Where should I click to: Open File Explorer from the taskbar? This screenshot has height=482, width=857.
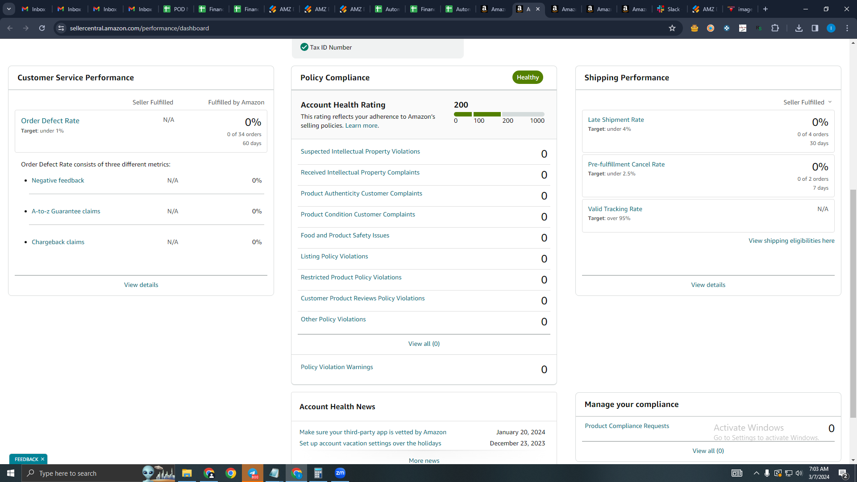point(187,473)
